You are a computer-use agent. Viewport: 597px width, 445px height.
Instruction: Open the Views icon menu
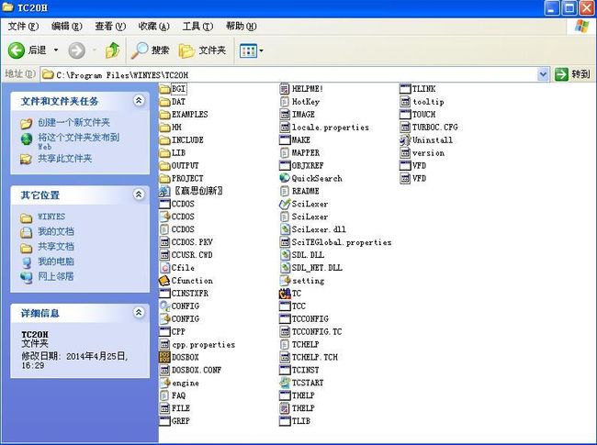[x=248, y=50]
